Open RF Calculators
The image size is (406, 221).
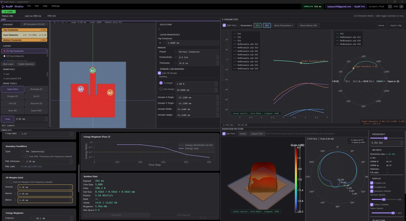[34, 24]
